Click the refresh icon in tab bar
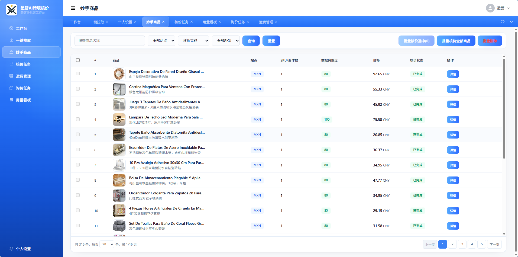 click(x=503, y=22)
